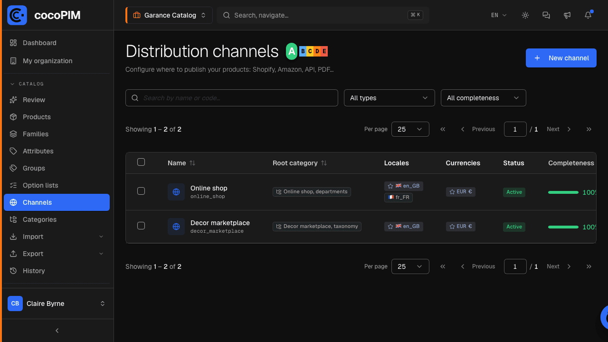608x342 pixels.
Task: Open the chat messages icon in header
Action: [546, 15]
